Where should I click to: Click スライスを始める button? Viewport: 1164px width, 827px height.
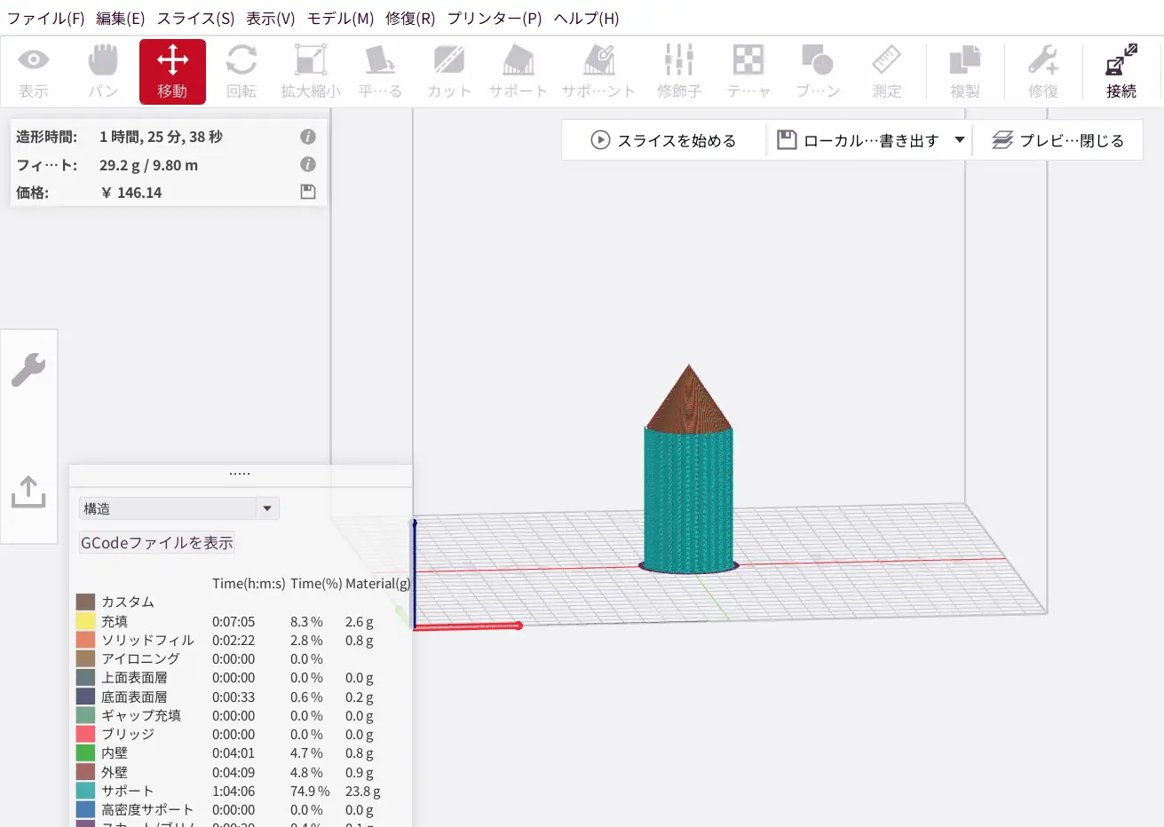664,140
